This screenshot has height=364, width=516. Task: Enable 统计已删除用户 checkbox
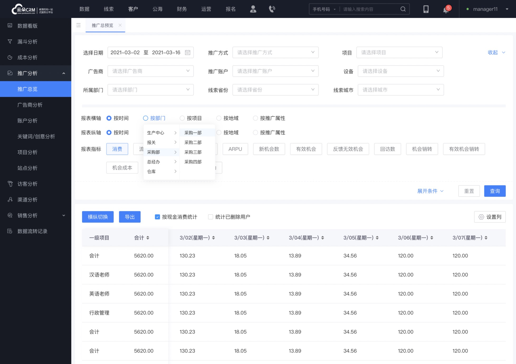tap(210, 217)
